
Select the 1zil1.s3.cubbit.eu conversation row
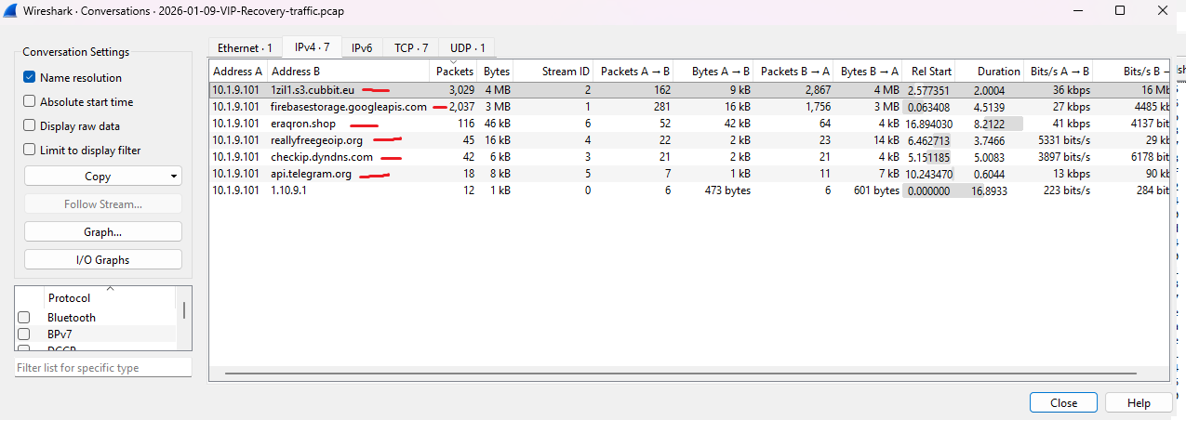tap(689, 90)
